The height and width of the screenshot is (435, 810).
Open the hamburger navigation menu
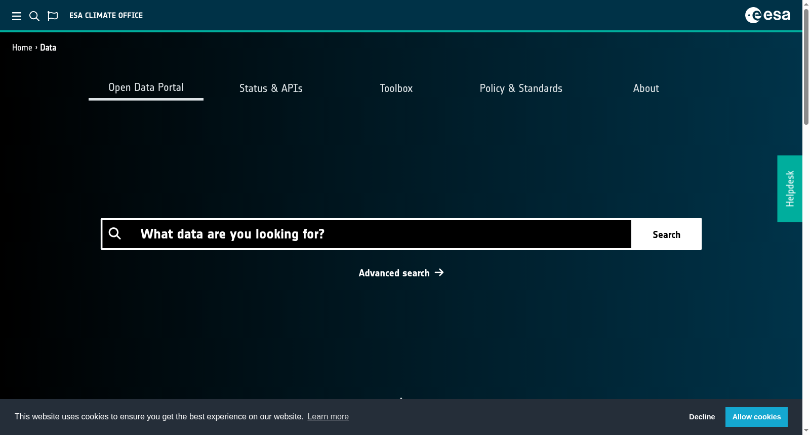17,16
